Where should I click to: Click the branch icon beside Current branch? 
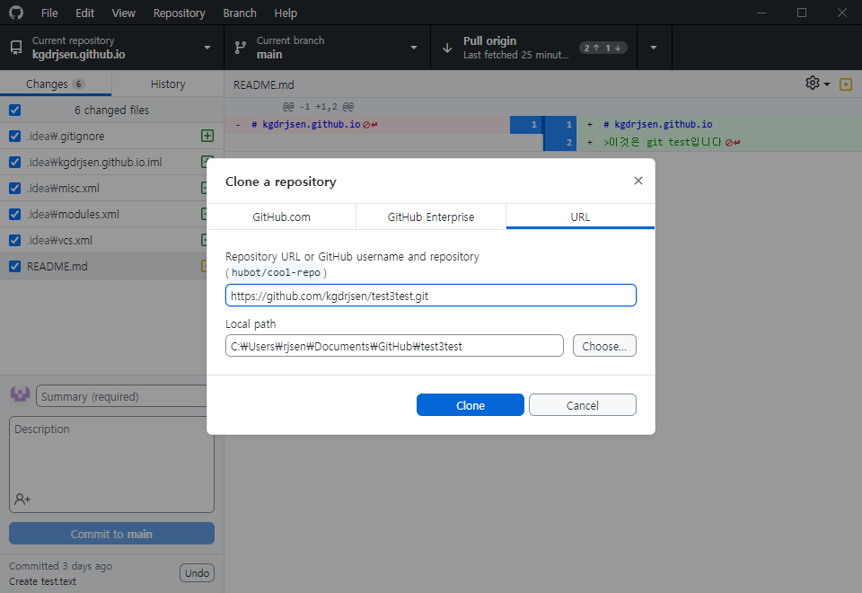[241, 48]
